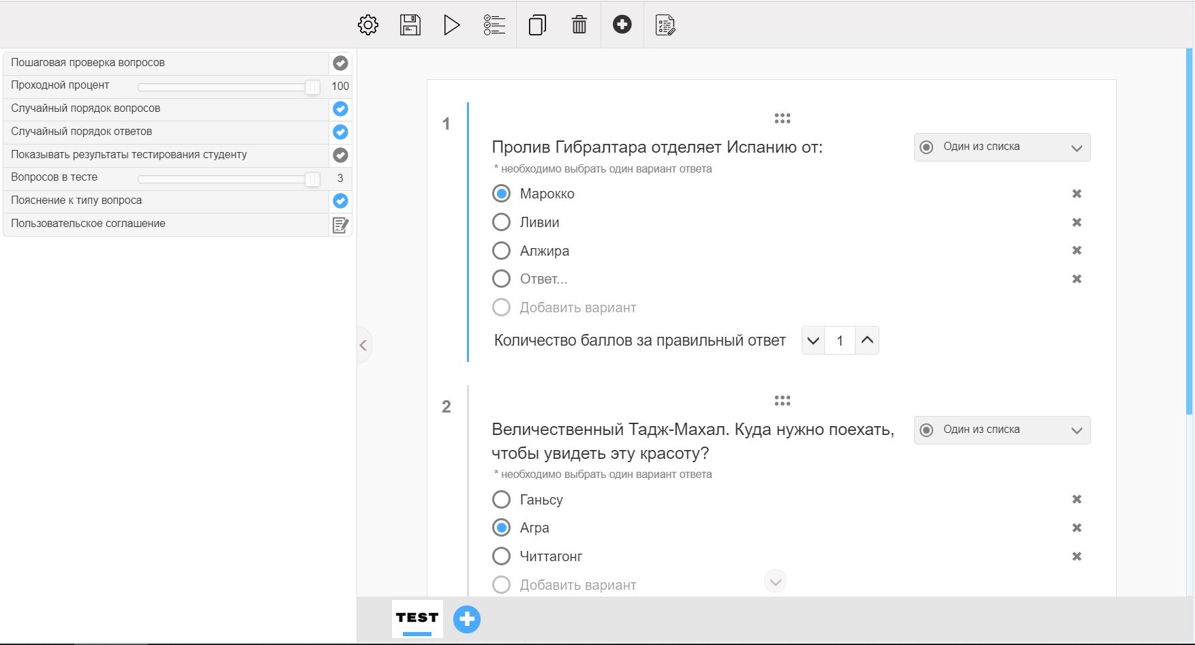Duplicate the question with the copy icon

pyautogui.click(x=537, y=25)
